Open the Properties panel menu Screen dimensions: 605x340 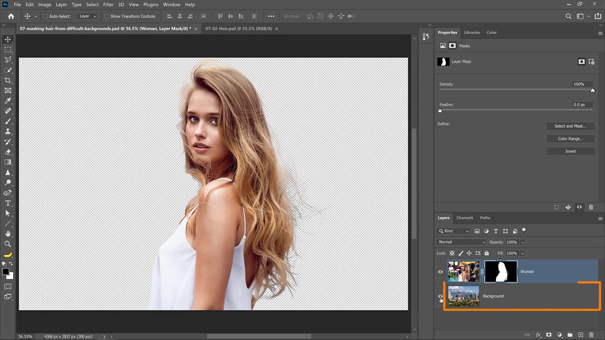point(600,33)
